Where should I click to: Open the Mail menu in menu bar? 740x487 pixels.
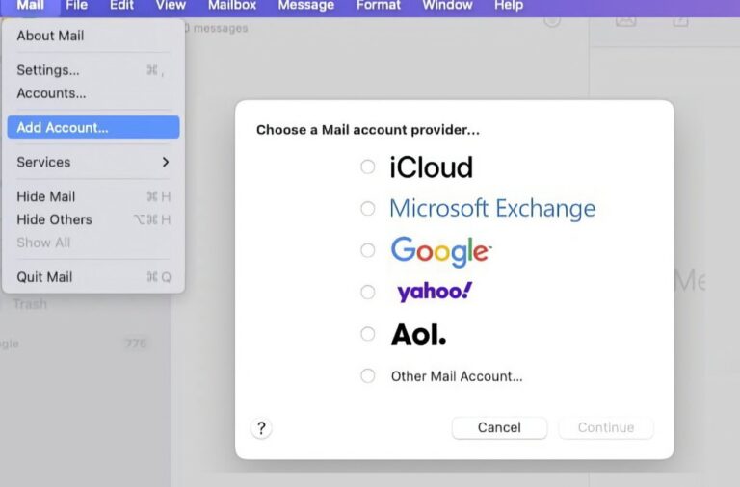click(30, 6)
